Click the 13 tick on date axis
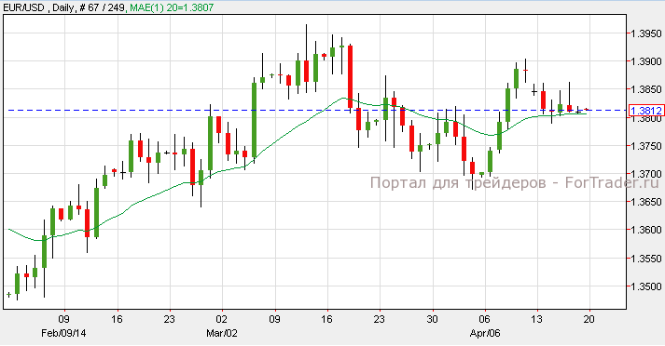 coord(537,319)
